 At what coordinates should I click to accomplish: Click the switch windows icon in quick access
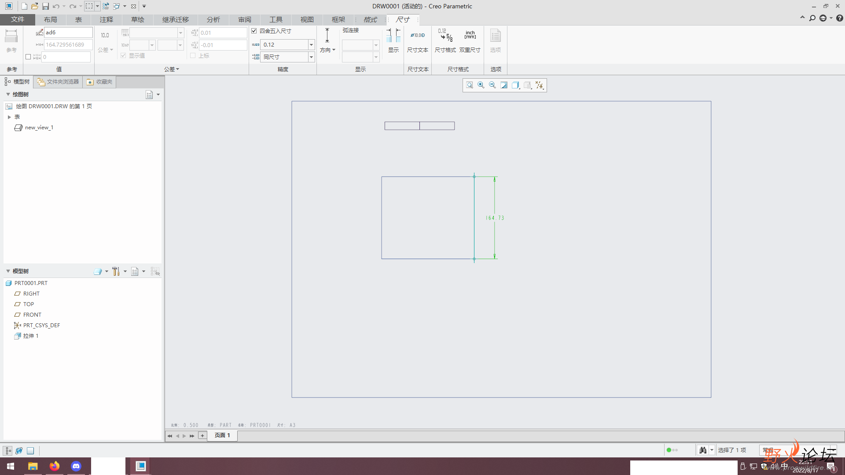[x=117, y=6]
